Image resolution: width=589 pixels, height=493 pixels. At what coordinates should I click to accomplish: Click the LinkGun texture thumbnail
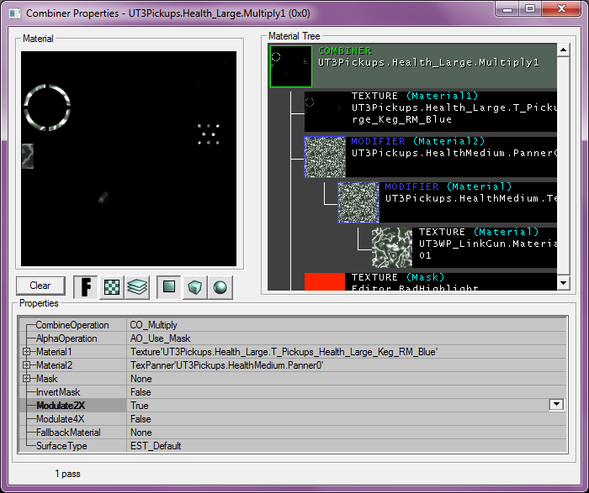coord(392,248)
